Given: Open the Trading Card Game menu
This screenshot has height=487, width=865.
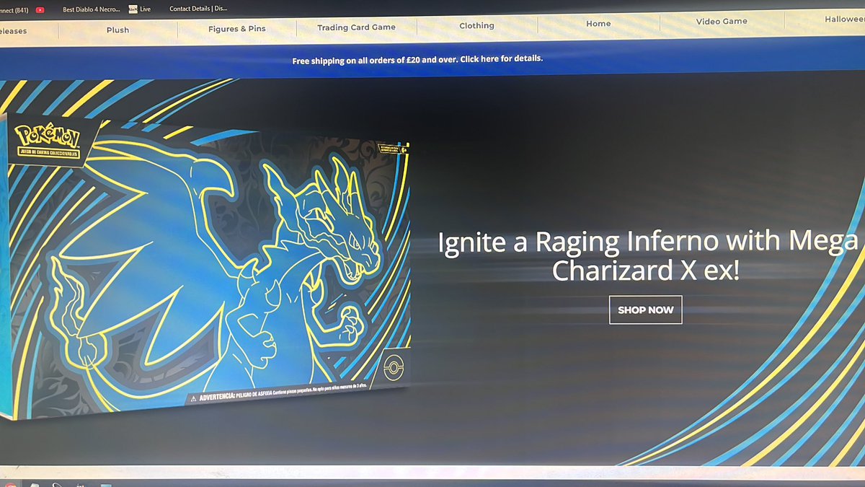Looking at the screenshot, I should point(356,27).
